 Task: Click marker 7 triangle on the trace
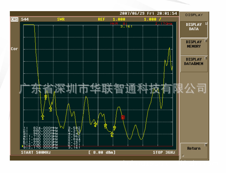click(114, 128)
